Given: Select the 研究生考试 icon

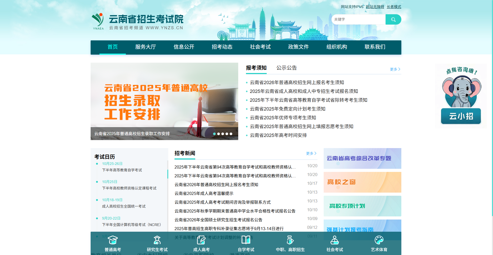Looking at the screenshot, I should pos(157,240).
